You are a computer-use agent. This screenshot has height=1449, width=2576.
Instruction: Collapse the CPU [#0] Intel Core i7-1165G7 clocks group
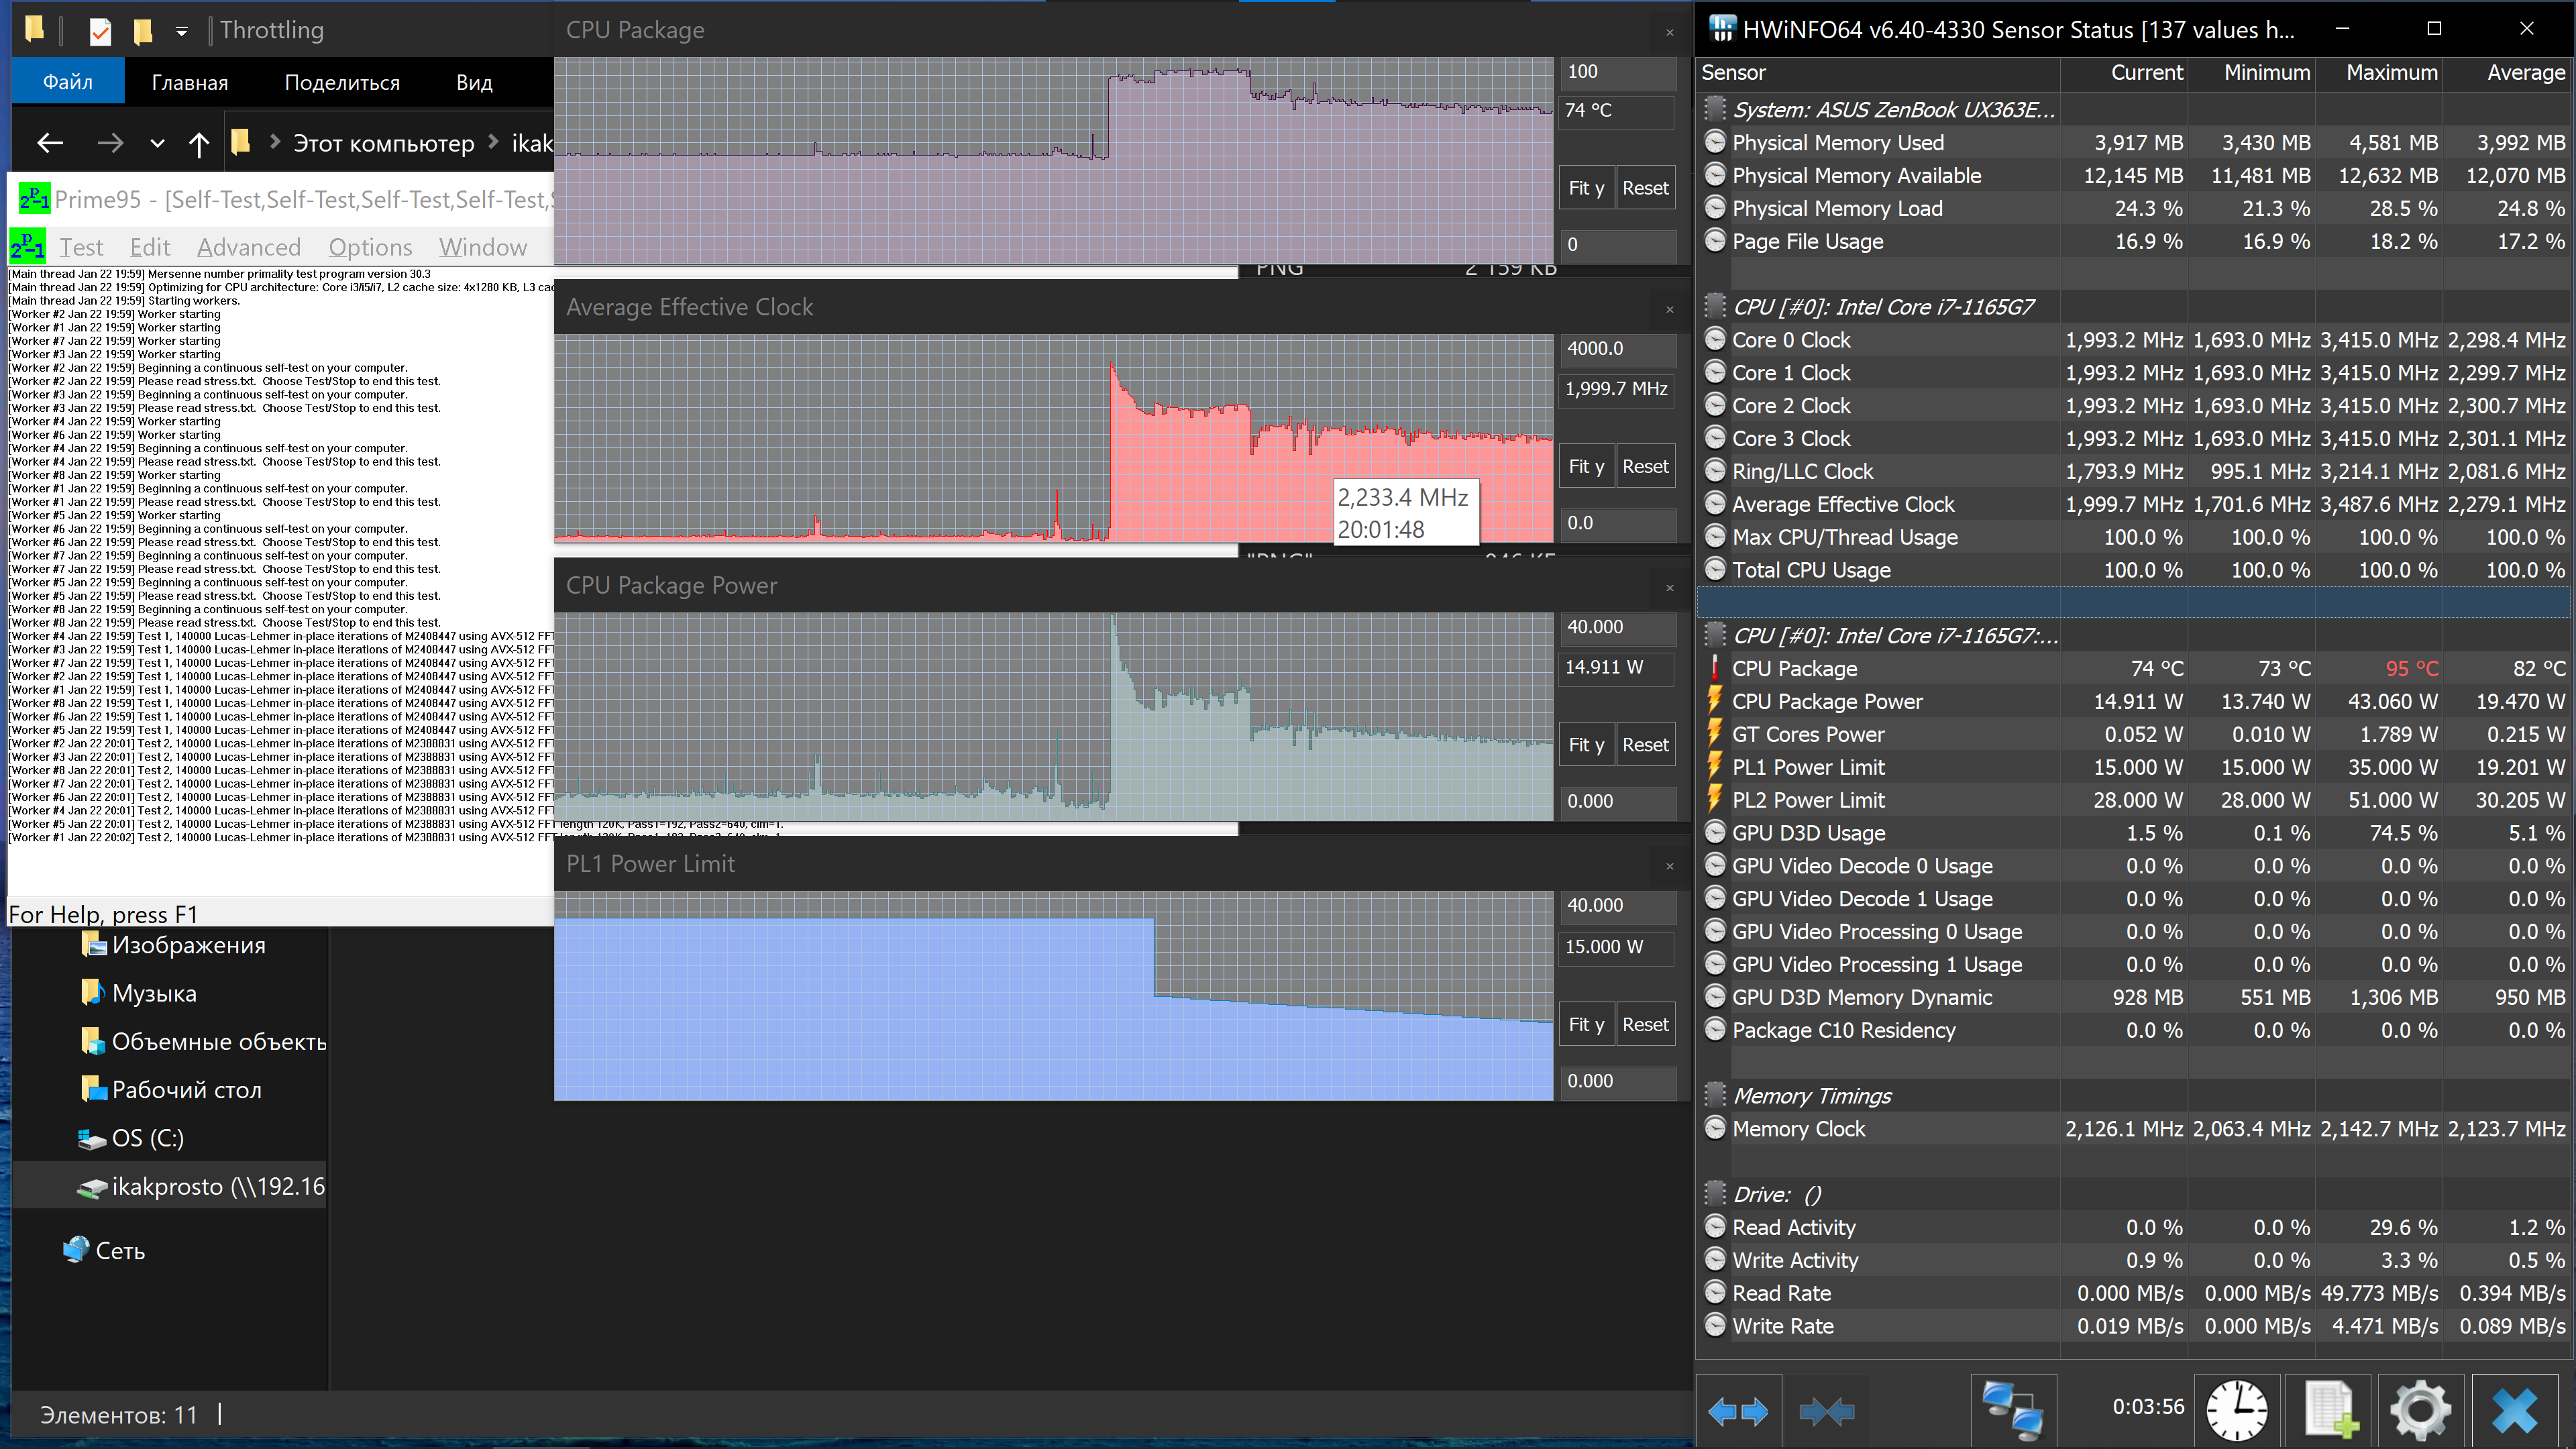coord(1715,306)
